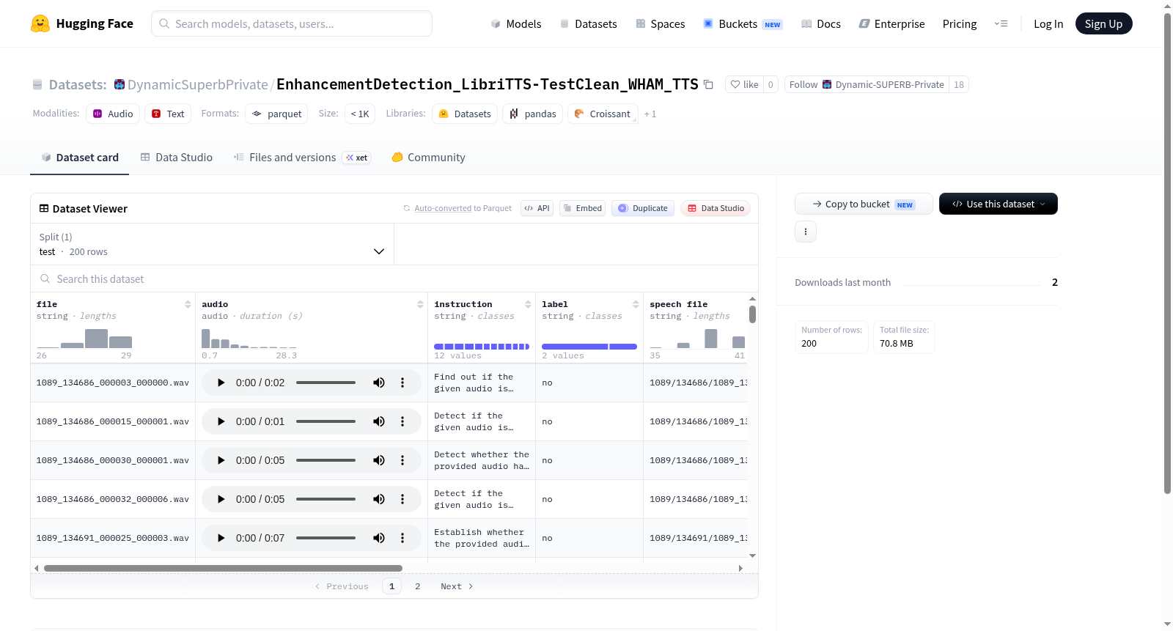Open more options on 1089_134686_000032_000006.wav player

(402, 499)
